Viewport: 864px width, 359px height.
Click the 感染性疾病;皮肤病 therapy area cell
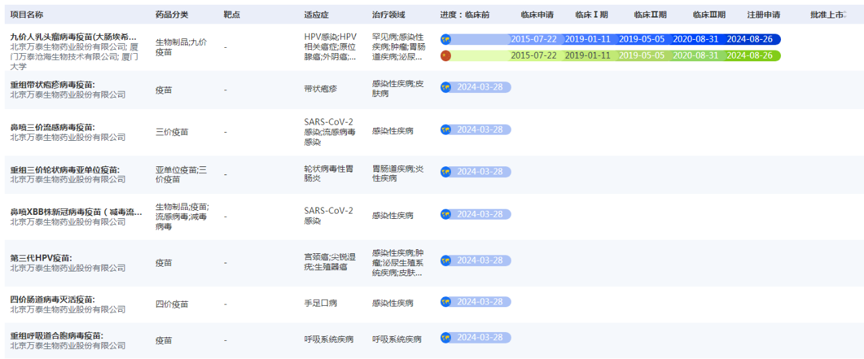[398, 89]
